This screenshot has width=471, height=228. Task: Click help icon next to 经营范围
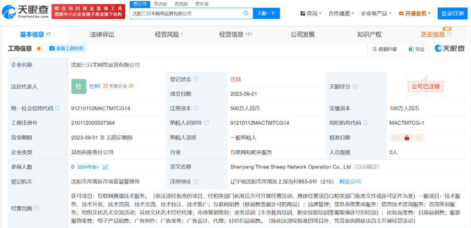point(37,208)
